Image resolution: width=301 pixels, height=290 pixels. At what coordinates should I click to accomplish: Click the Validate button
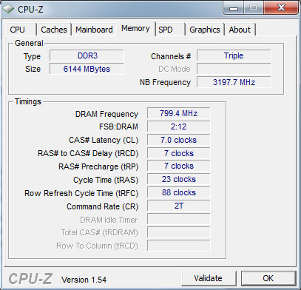click(209, 278)
